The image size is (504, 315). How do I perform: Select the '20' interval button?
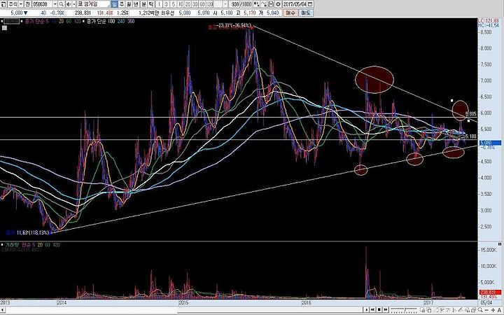coord(188,4)
